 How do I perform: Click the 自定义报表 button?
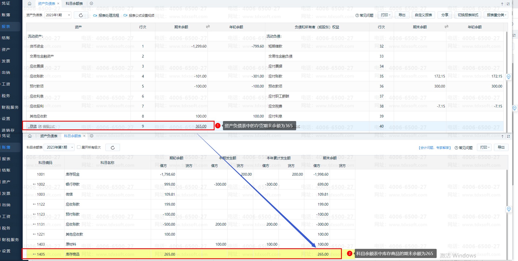pos(423,15)
